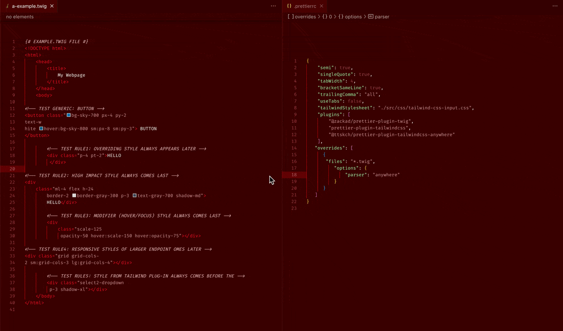Screen dimensions: 563x331
Task: Open the parser breadcrumb item
Action: 381,17
